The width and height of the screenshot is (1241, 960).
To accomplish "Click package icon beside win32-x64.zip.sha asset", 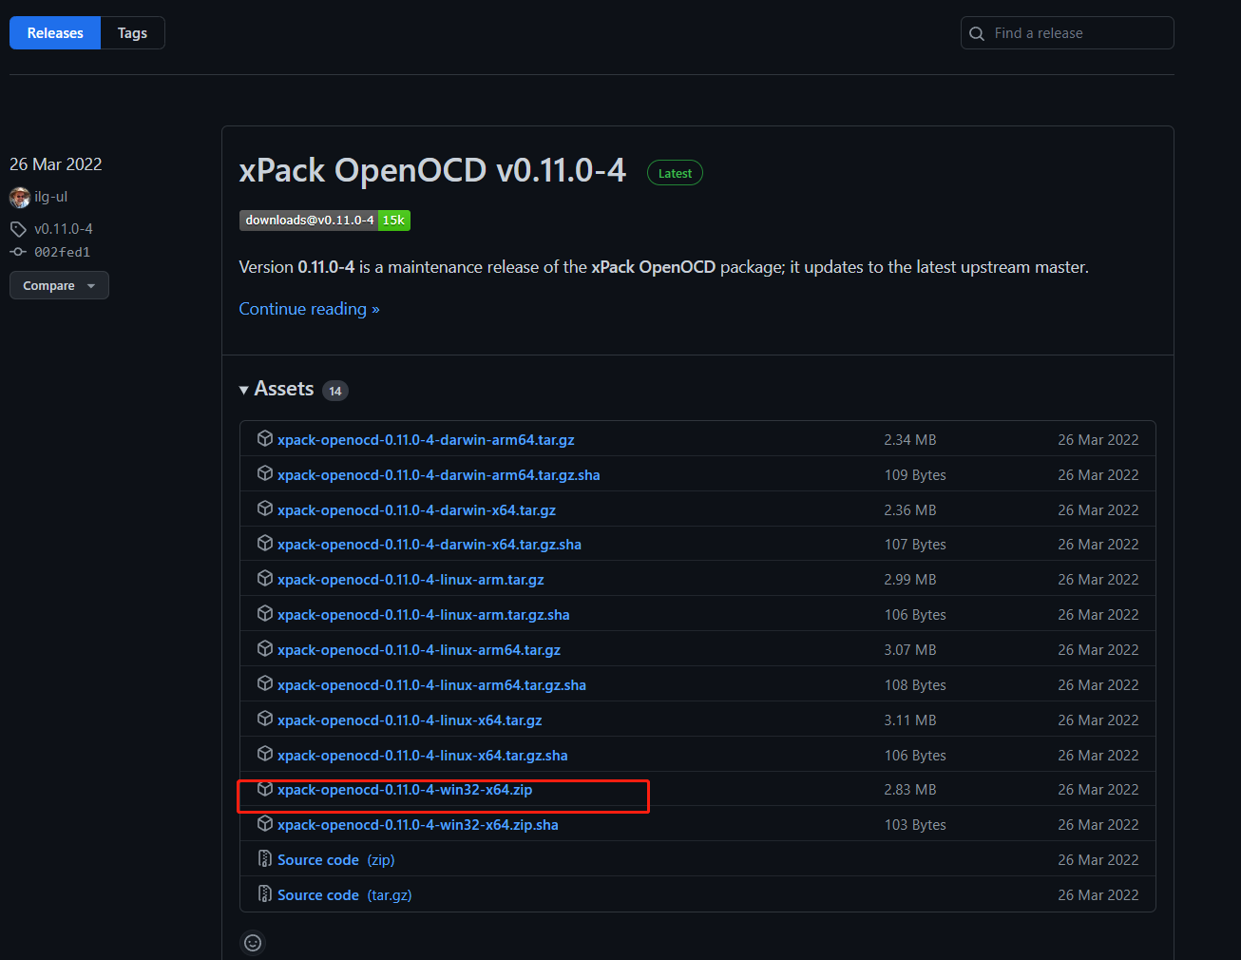I will (265, 823).
